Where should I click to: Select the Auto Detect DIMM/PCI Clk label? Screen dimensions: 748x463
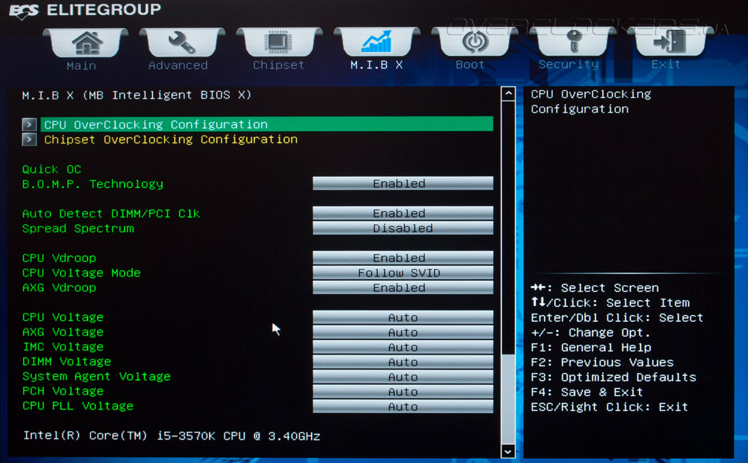(x=111, y=214)
